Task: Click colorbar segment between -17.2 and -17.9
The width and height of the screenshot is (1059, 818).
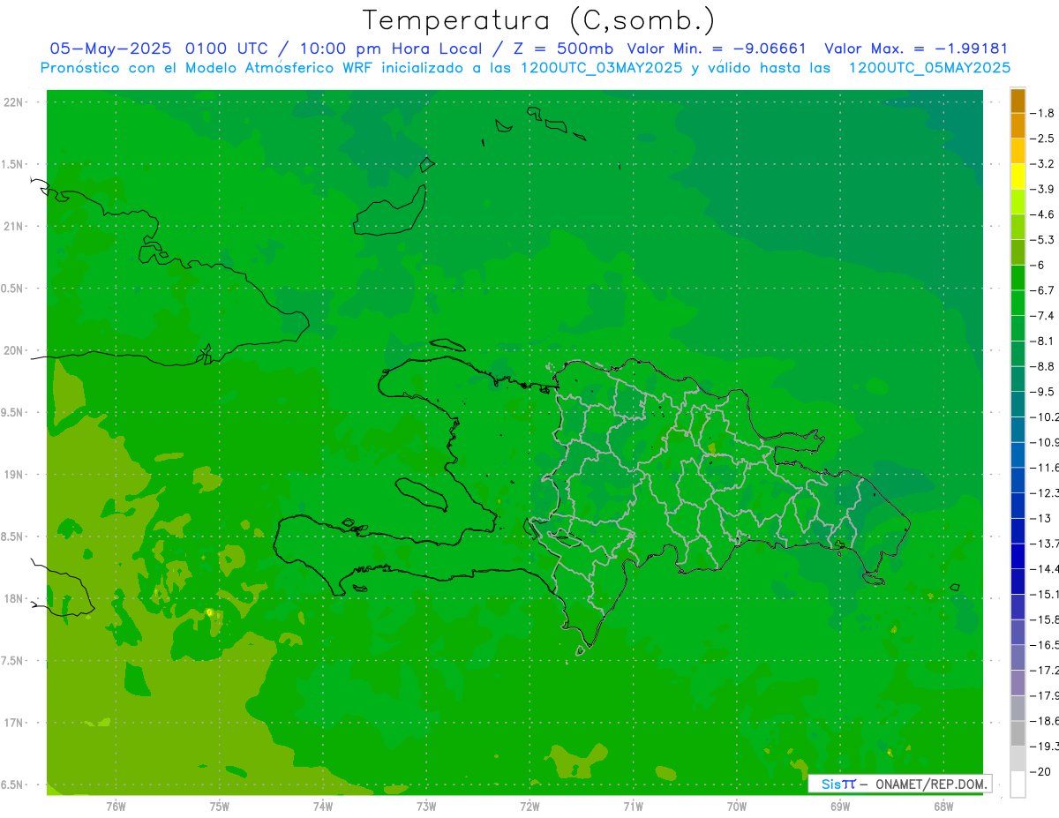Action: click(x=1018, y=683)
